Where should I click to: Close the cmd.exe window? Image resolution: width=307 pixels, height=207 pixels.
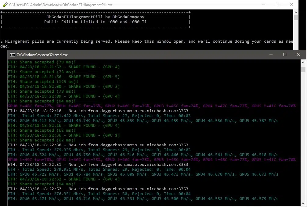pyautogui.click(x=298, y=55)
